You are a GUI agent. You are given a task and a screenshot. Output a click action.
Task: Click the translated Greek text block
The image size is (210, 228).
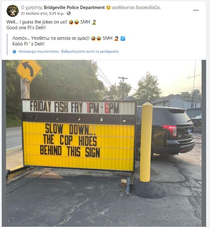point(69,41)
